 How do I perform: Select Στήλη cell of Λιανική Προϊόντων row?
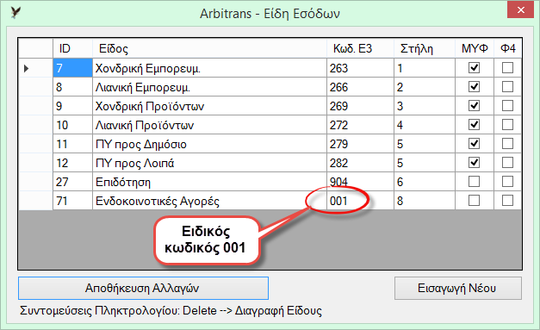[x=425, y=125]
